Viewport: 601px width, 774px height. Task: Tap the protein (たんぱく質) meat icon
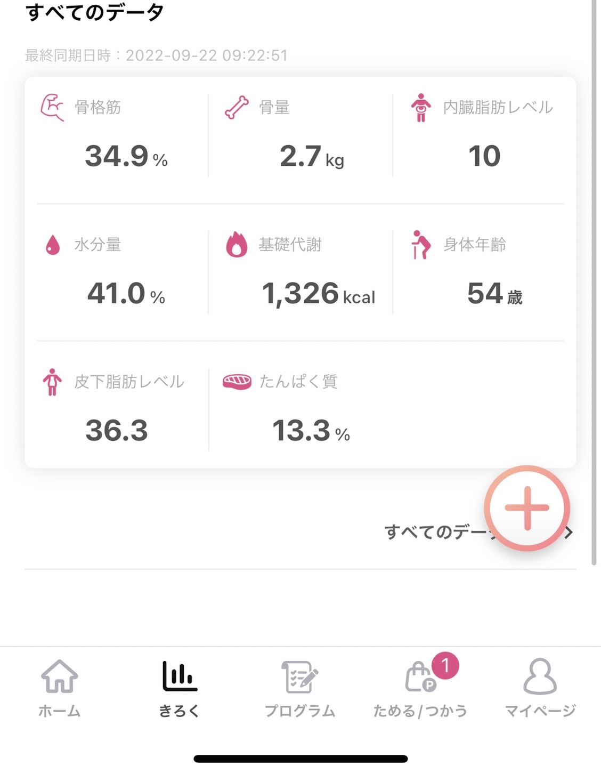[237, 382]
